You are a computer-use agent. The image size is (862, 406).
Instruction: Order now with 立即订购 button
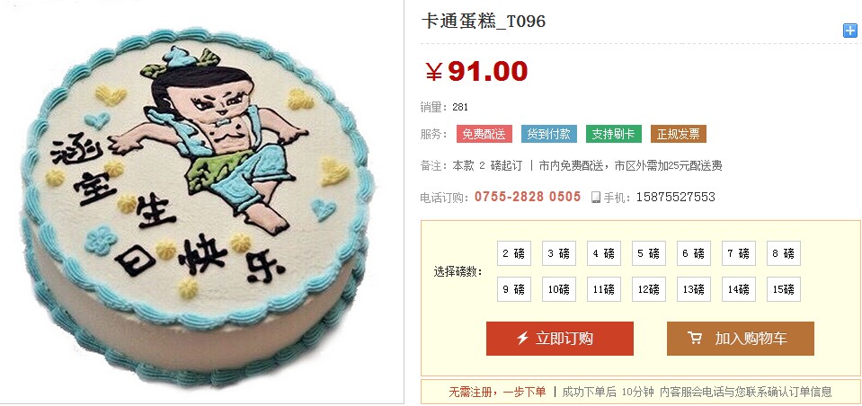pyautogui.click(x=560, y=339)
